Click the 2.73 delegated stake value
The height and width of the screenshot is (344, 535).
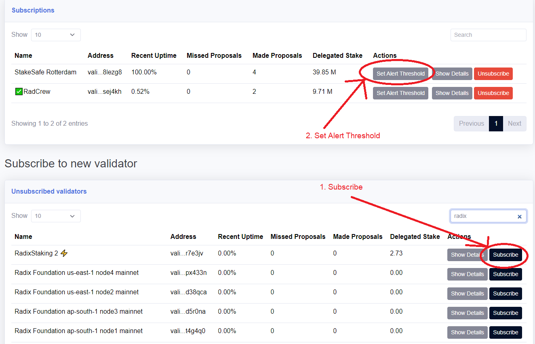396,253
